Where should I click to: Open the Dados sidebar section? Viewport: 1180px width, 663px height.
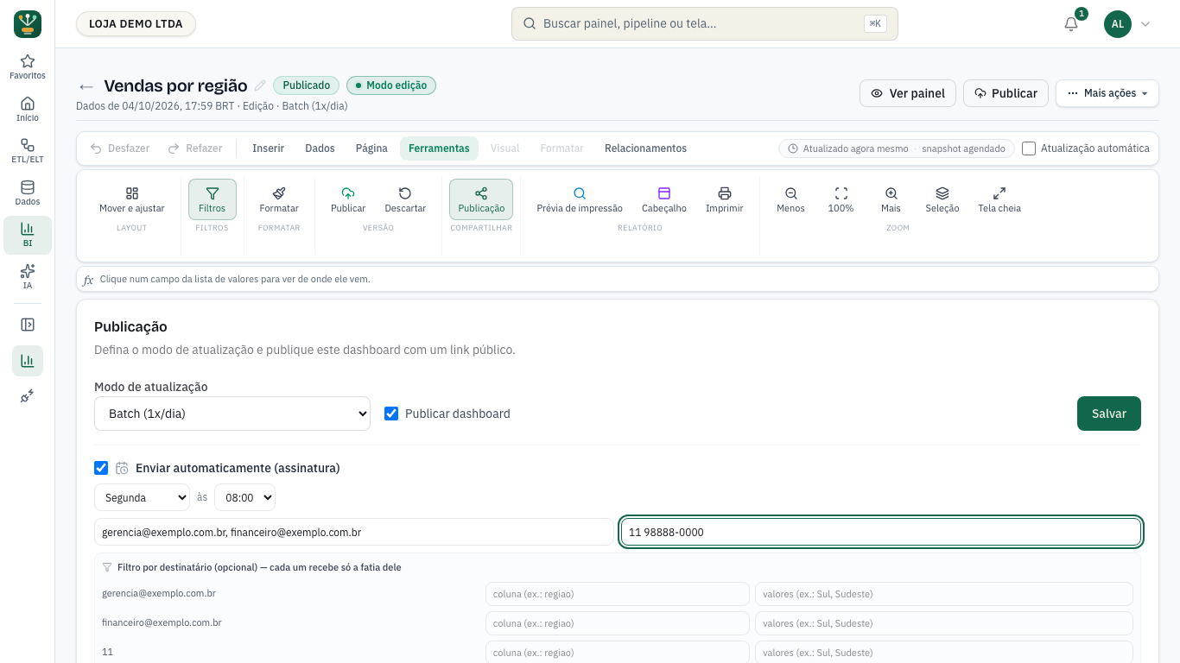coord(28,193)
